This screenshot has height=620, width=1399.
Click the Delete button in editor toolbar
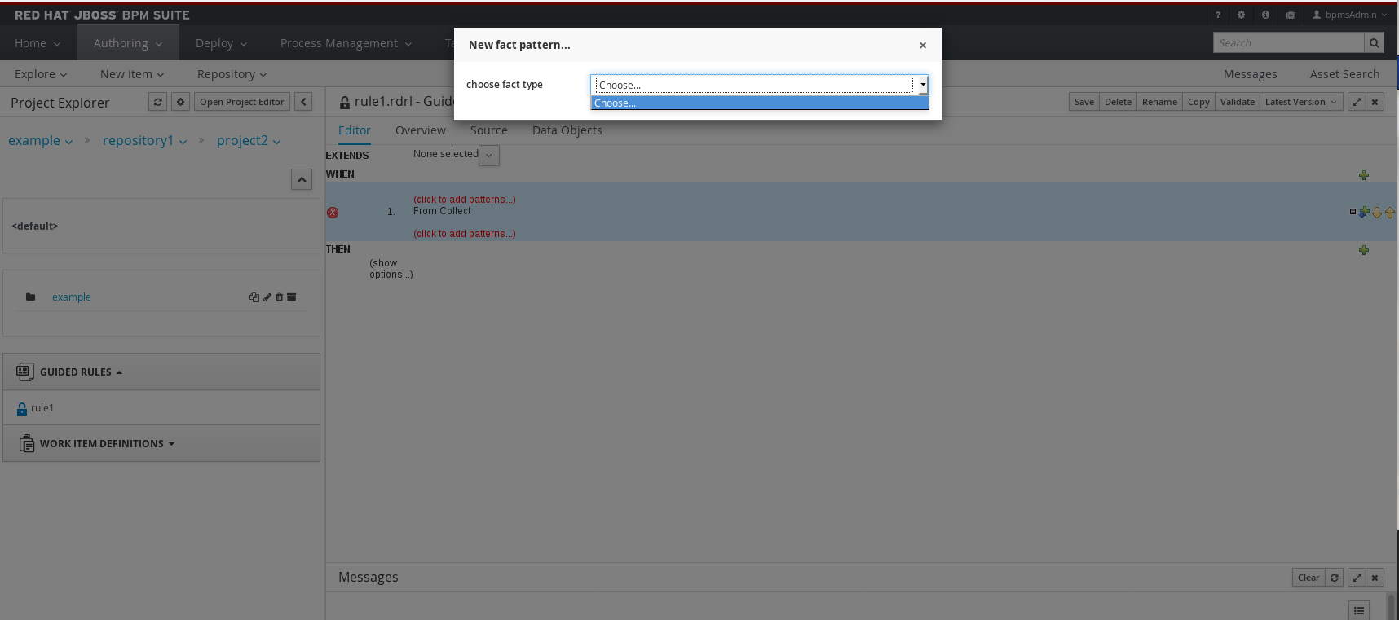click(x=1118, y=102)
